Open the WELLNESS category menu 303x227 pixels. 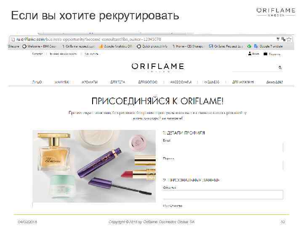coord(212,82)
